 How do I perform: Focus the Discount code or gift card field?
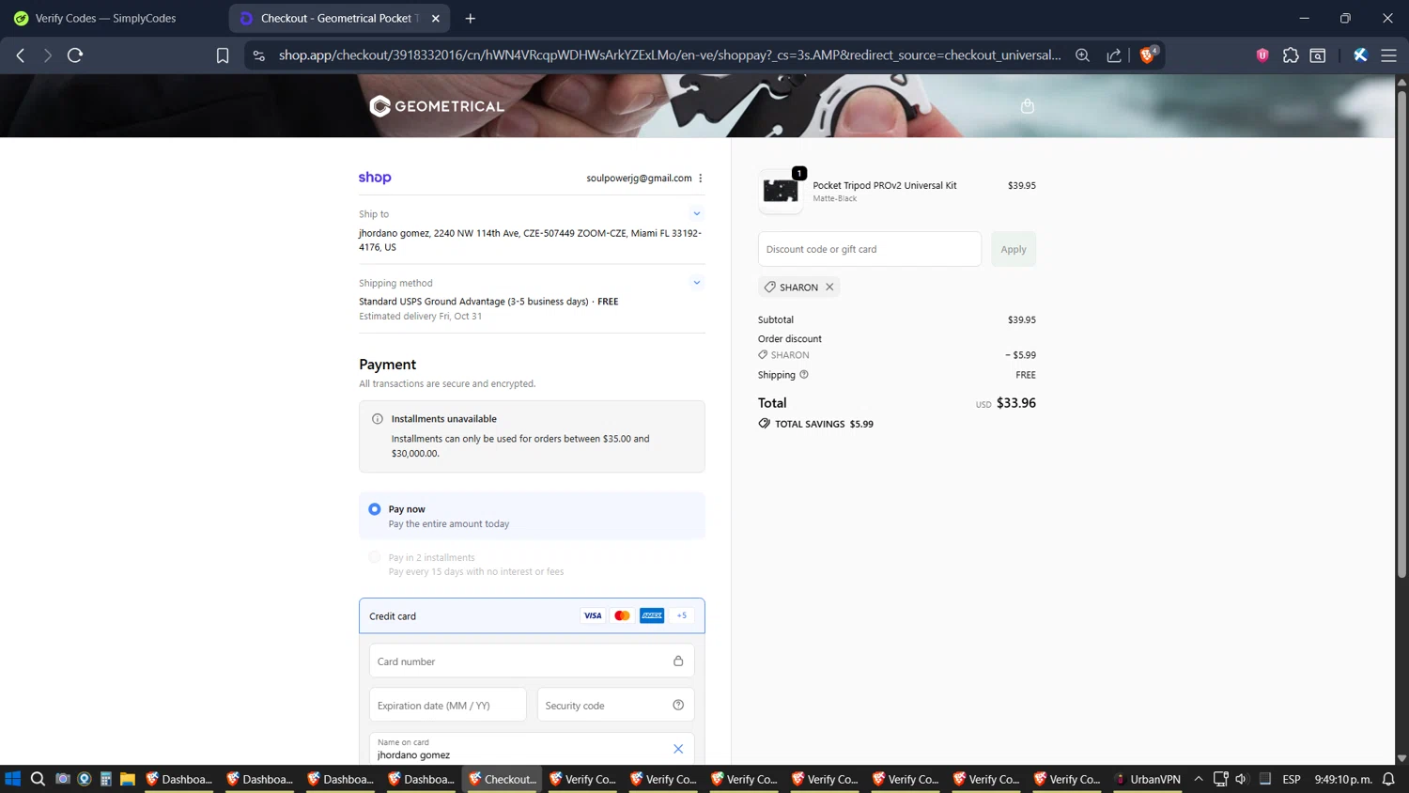[x=870, y=249]
